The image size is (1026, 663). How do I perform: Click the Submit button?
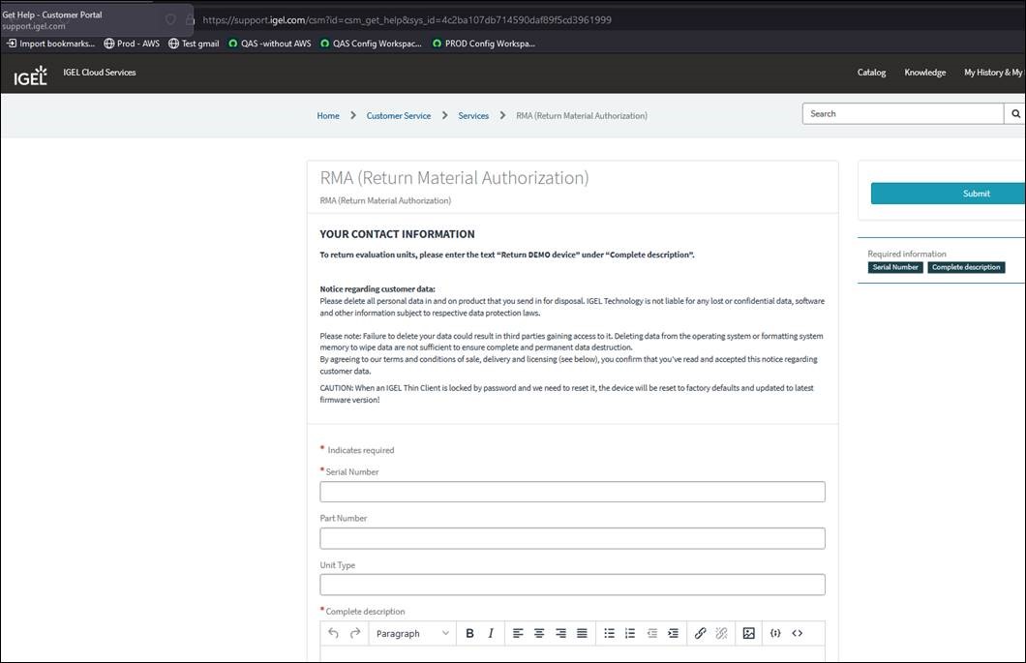(x=976, y=193)
